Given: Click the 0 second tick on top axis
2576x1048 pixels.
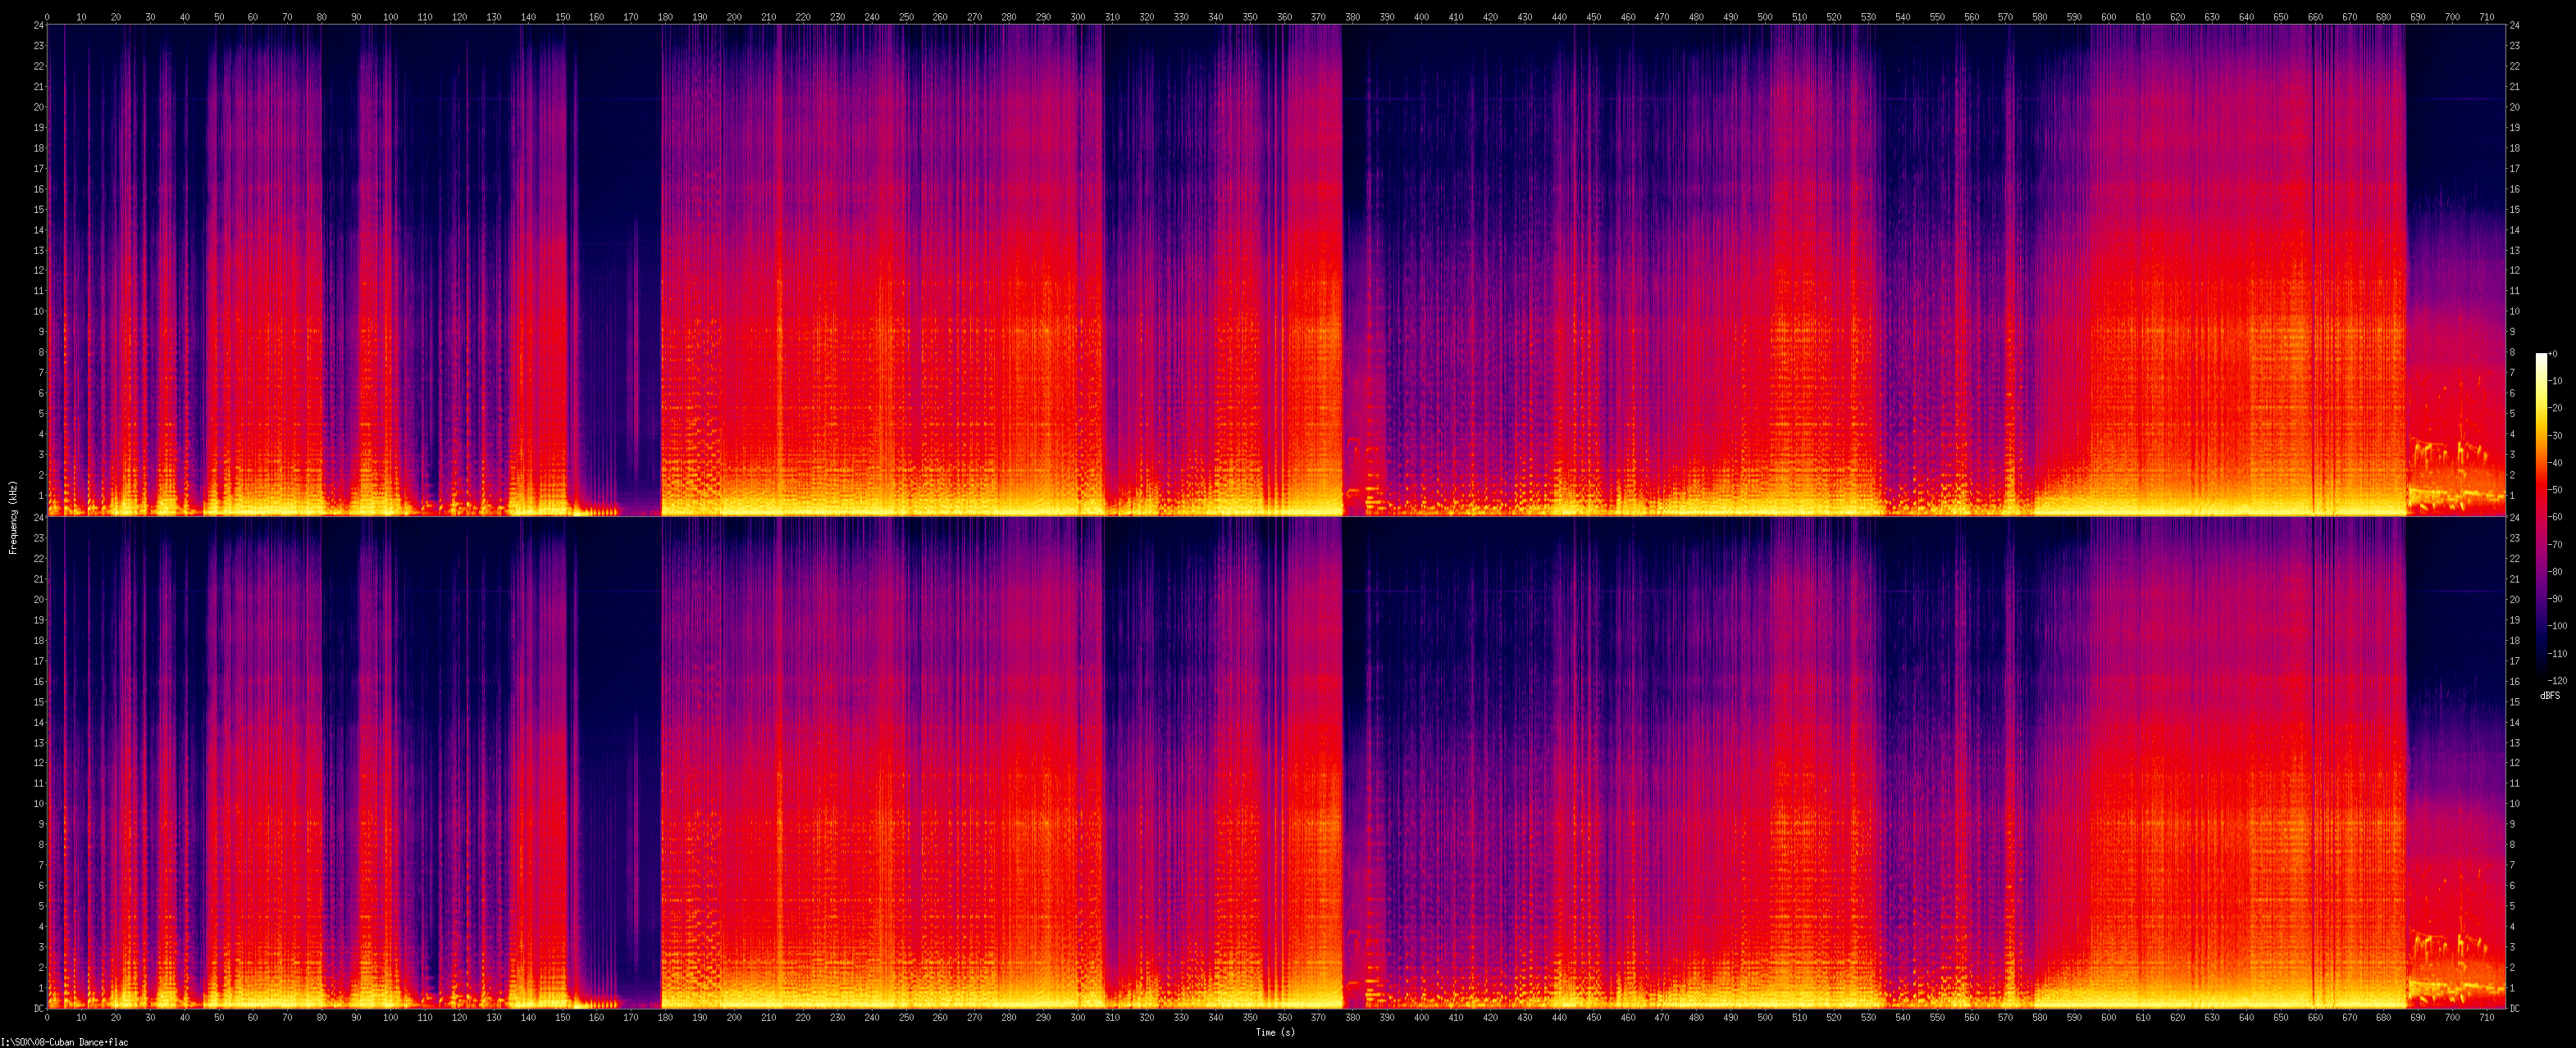Looking at the screenshot, I should (x=47, y=17).
